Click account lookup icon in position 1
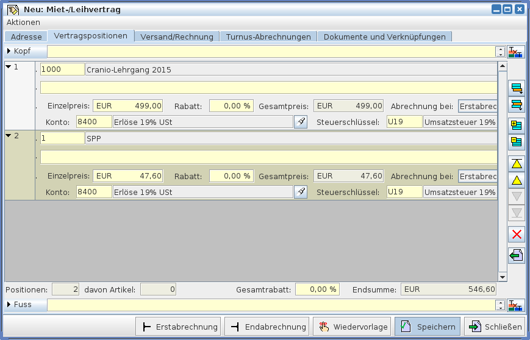Screen dimensions: 530x340 (x=300, y=122)
